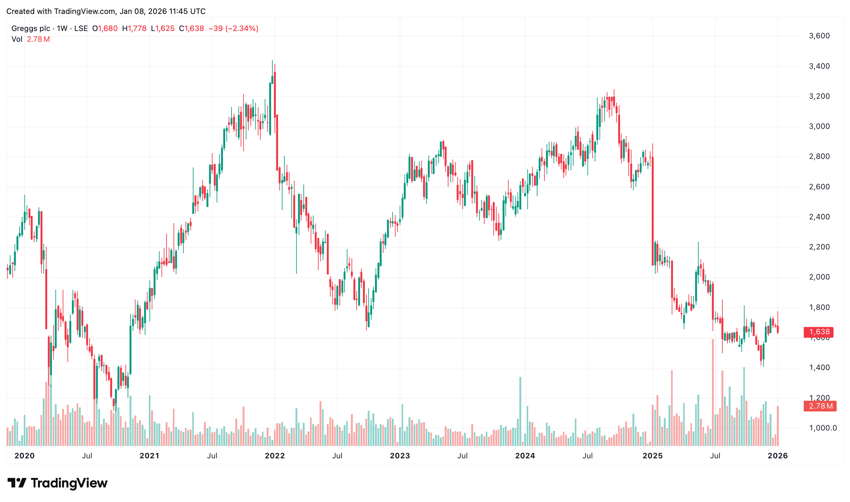Click the TradingView wordmark text
The height and width of the screenshot is (502, 850).
point(69,483)
